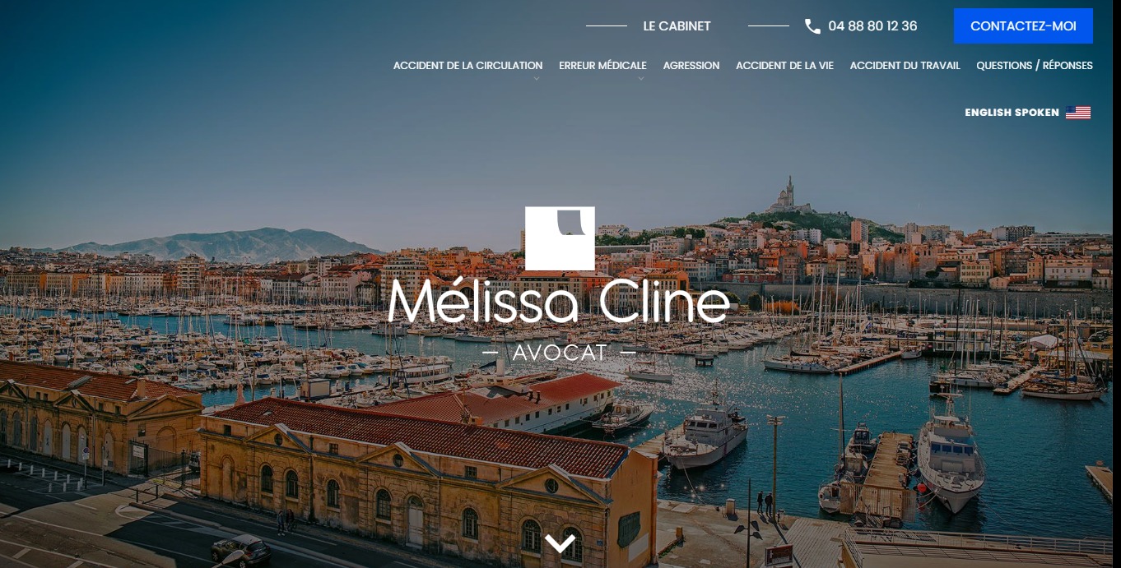Image resolution: width=1121 pixels, height=568 pixels.
Task: Call the number 04 88 80 12 36
Action: click(x=872, y=26)
